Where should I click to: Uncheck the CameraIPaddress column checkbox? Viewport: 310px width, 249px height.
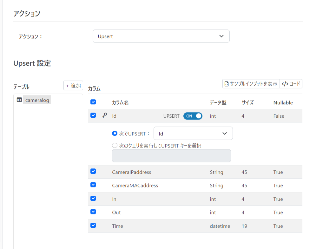93,171
